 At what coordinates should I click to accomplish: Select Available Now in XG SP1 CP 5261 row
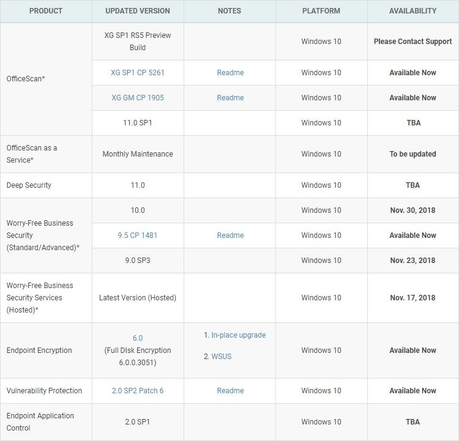click(x=412, y=73)
